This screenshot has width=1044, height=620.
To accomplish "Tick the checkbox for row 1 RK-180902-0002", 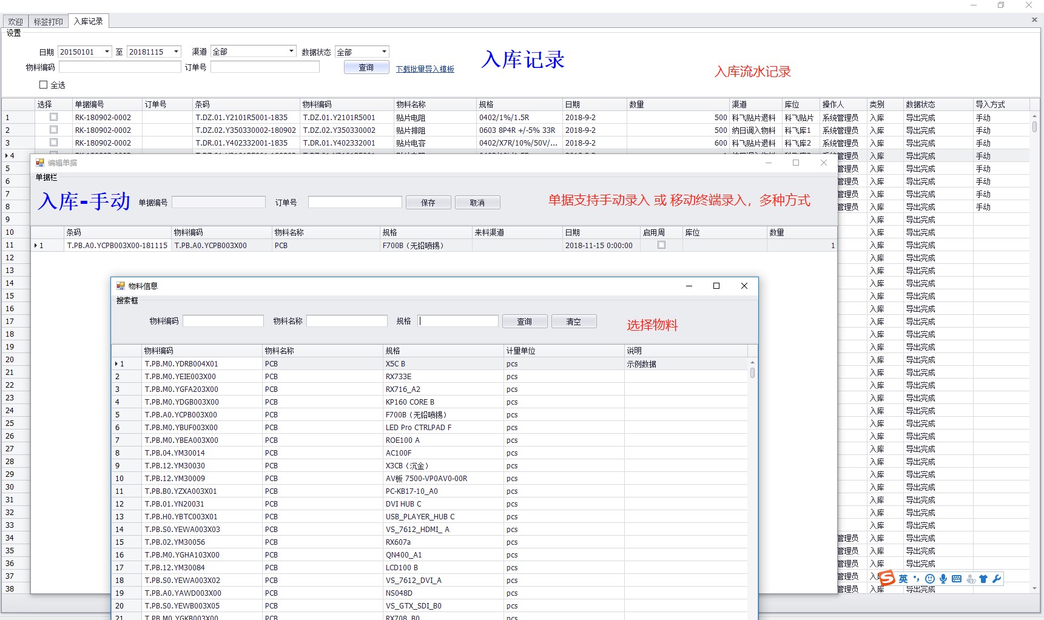I will [x=53, y=117].
